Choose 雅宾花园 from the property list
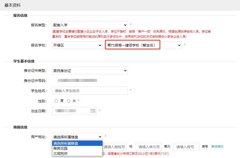Image resolution: width=240 pixels, height=158 pixels. pos(60,148)
